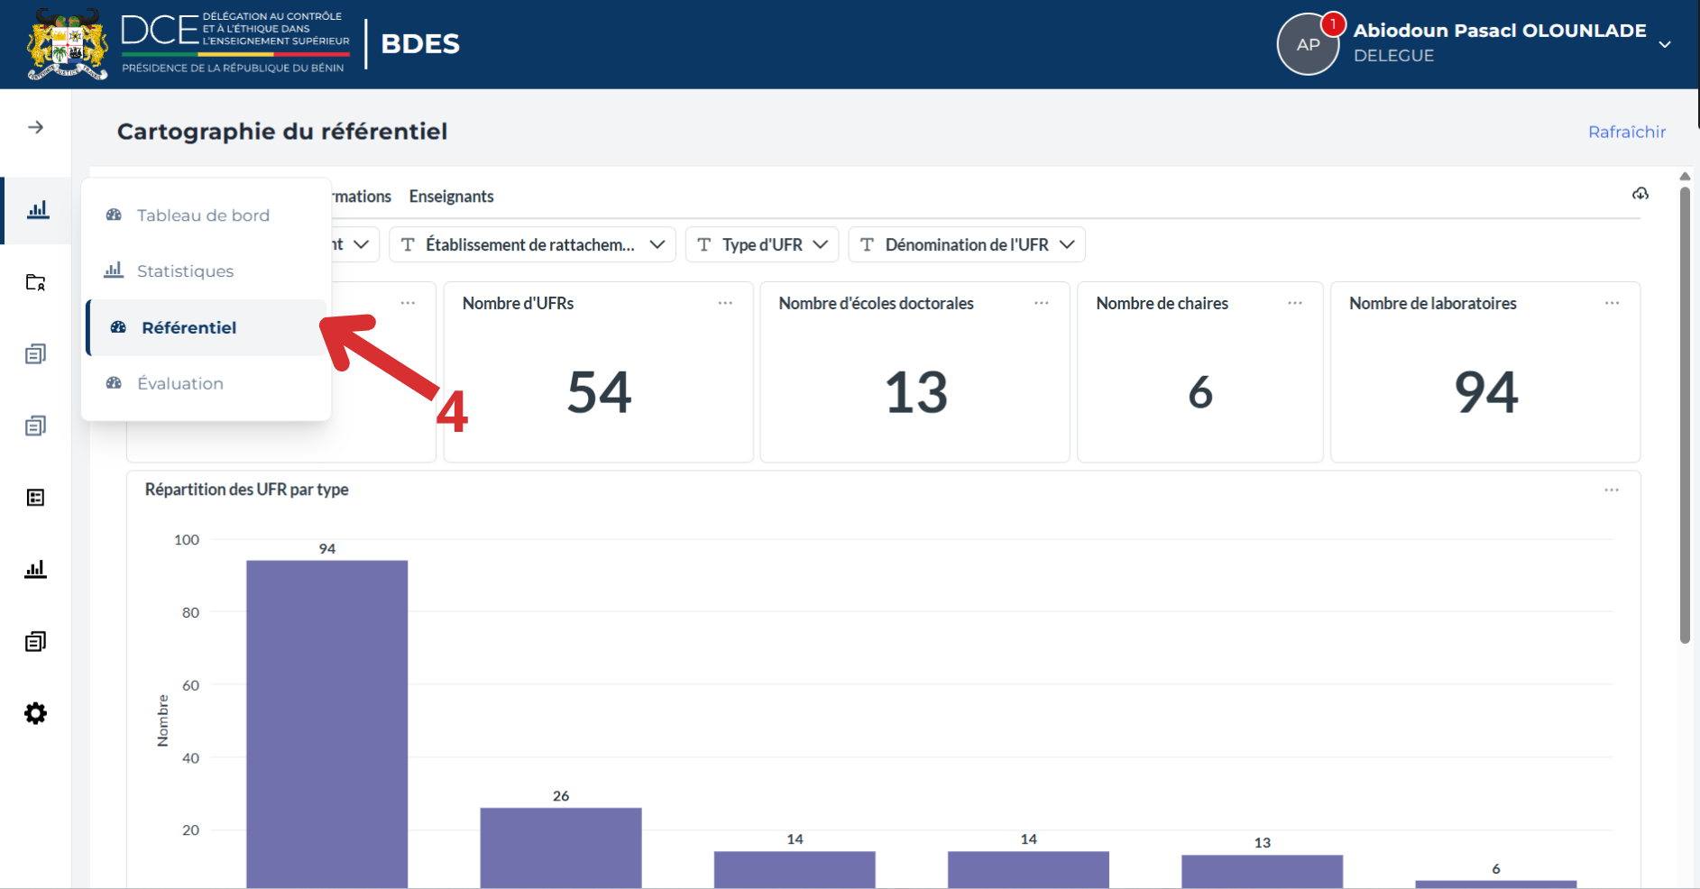The height and width of the screenshot is (889, 1700).
Task: Click the Rafraîchir link
Action: [x=1627, y=132]
